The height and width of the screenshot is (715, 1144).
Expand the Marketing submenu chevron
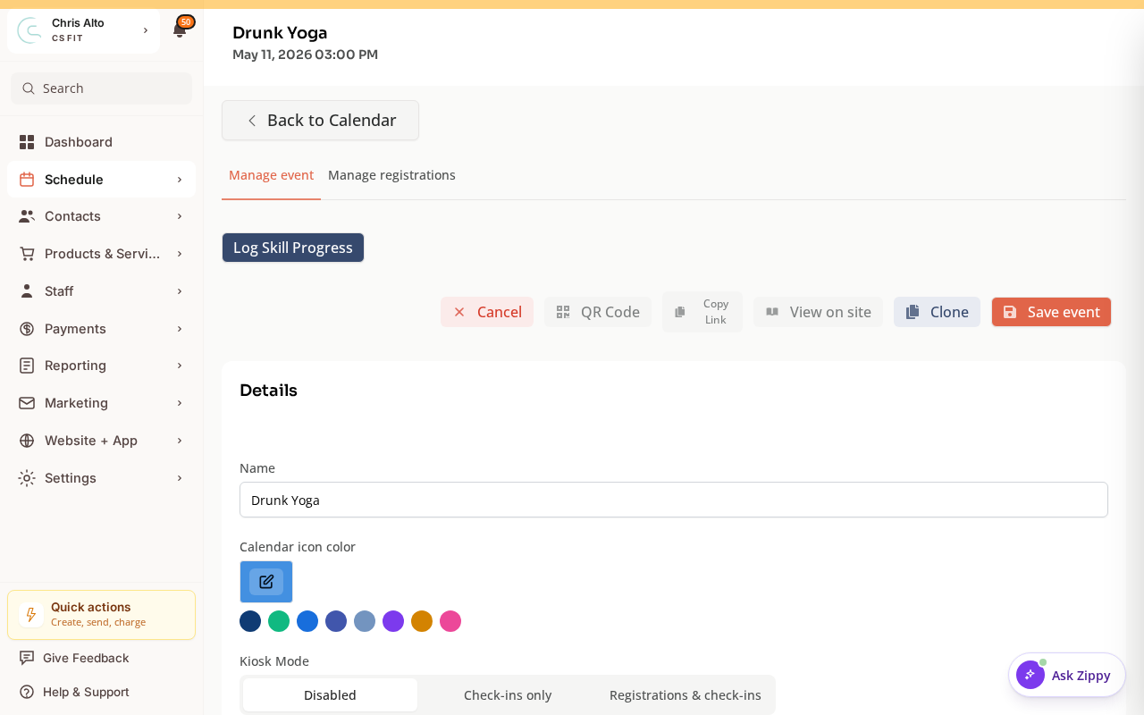tap(180, 403)
